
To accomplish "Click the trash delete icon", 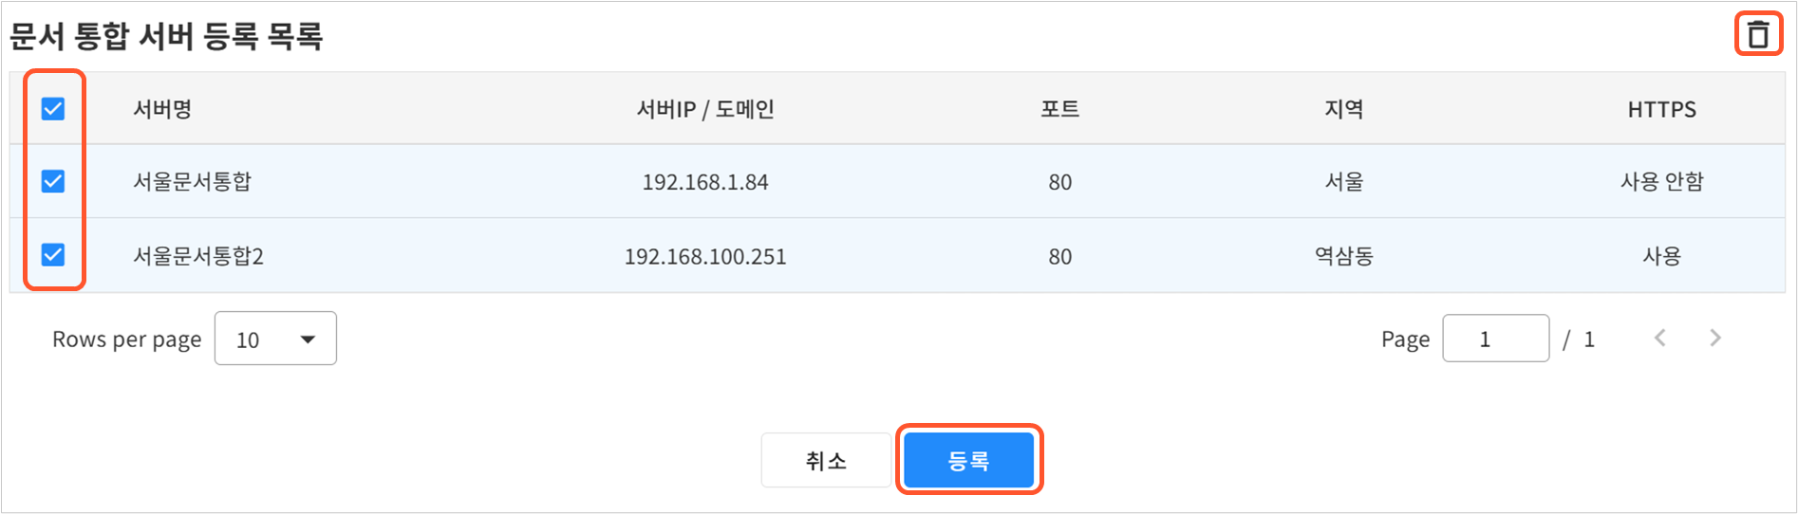I will [x=1758, y=35].
